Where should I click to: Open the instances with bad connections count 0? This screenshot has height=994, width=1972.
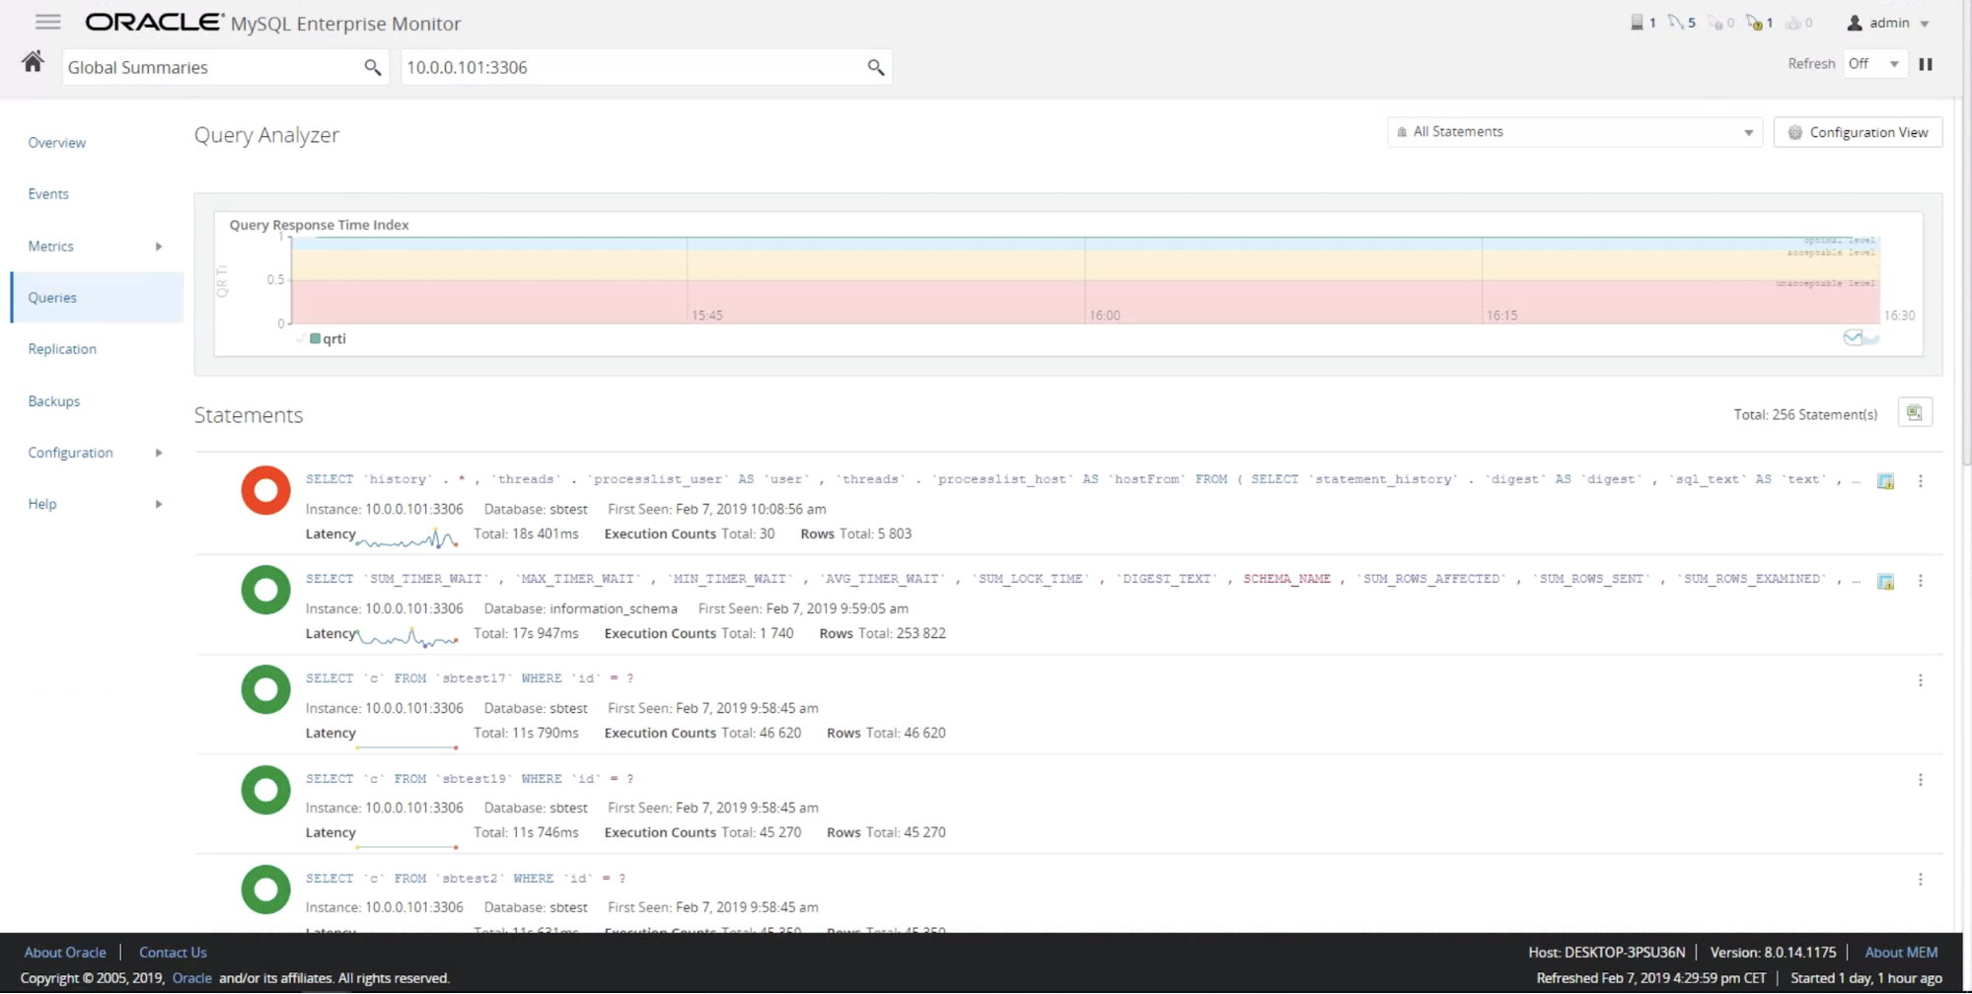pos(1721,22)
